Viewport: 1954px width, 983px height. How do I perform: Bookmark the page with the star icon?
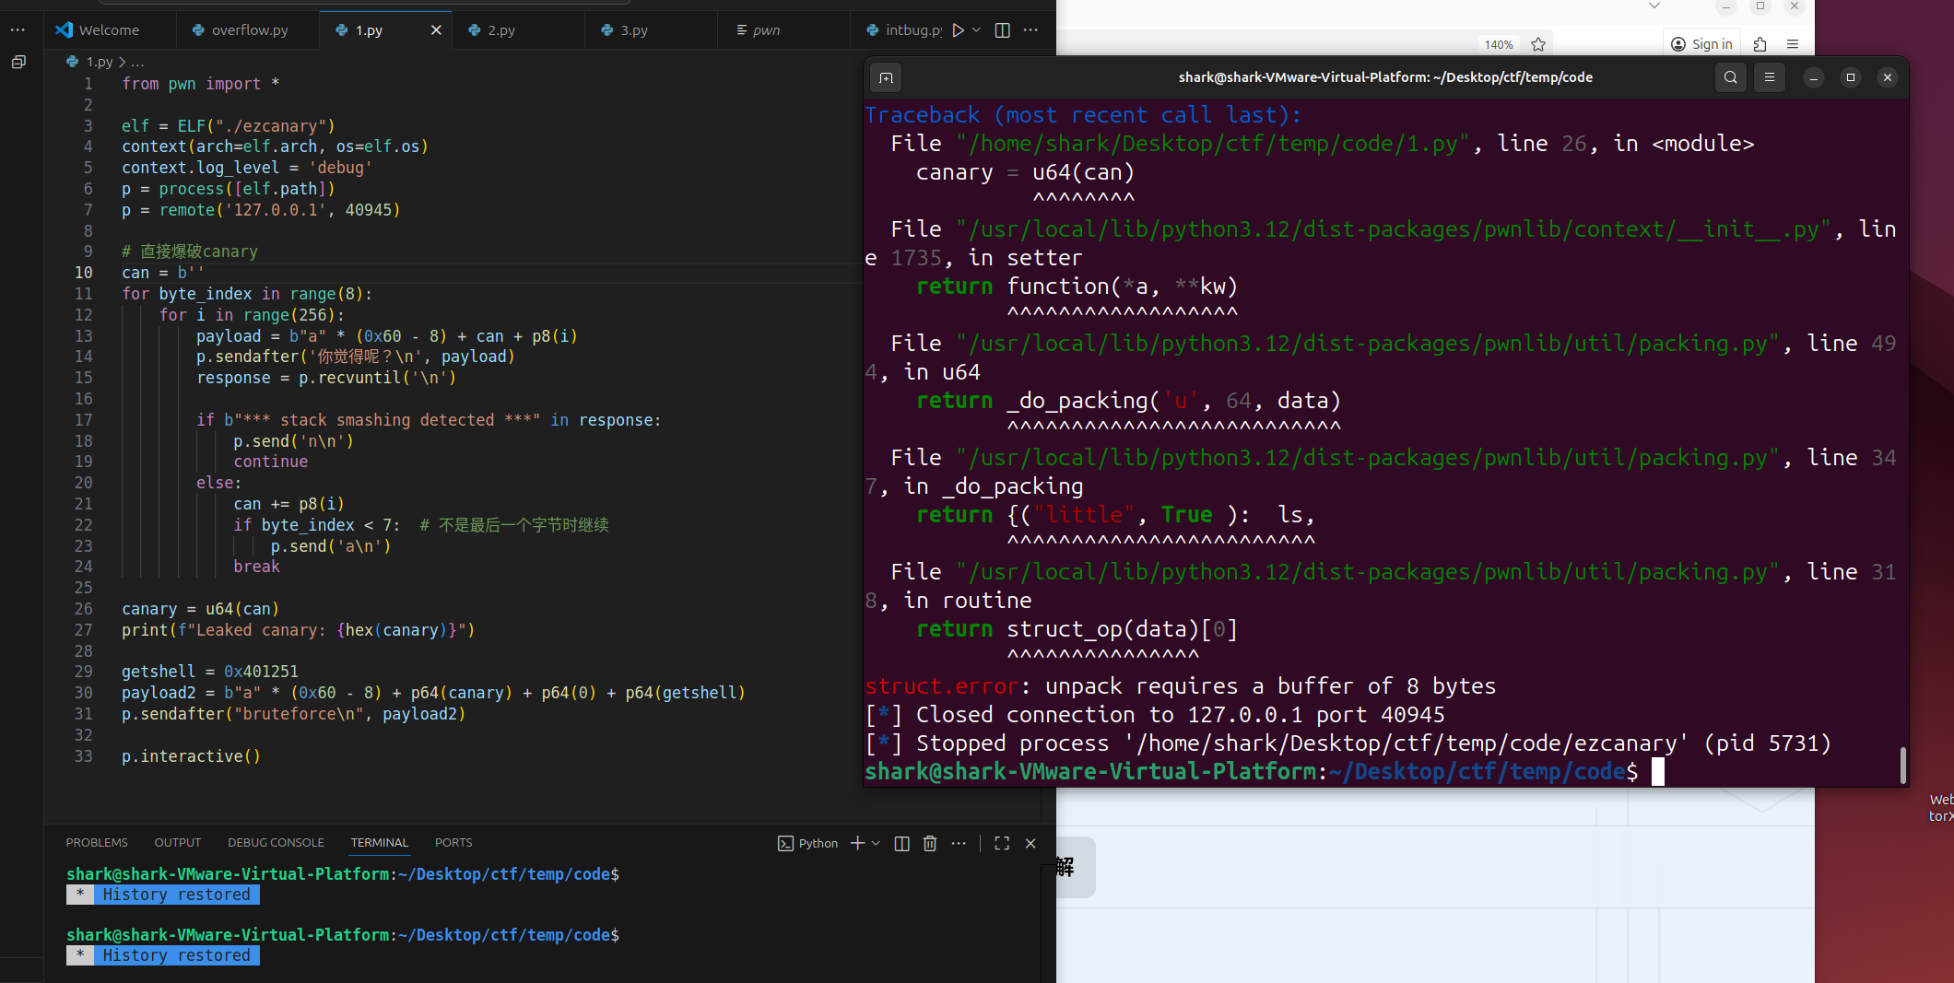click(x=1537, y=44)
